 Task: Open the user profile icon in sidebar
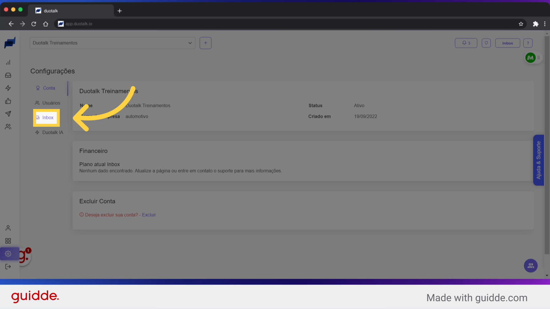8,228
